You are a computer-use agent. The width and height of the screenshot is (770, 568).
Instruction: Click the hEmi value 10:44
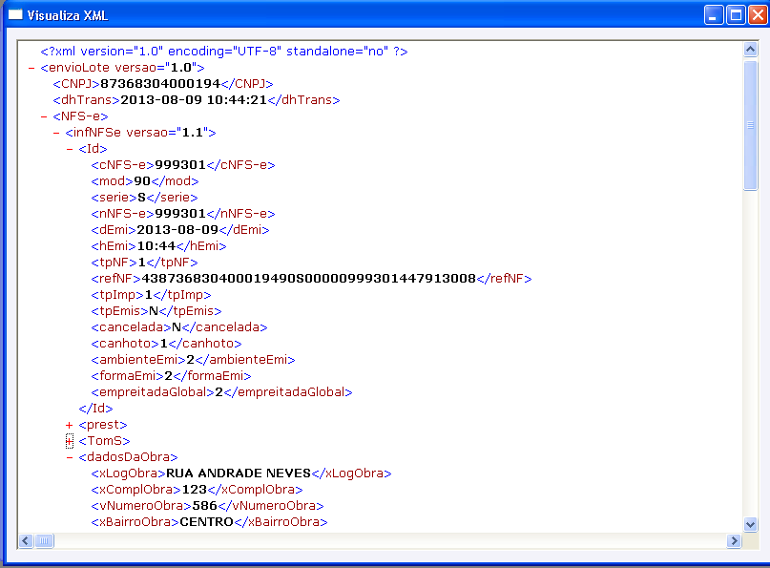[x=156, y=246]
